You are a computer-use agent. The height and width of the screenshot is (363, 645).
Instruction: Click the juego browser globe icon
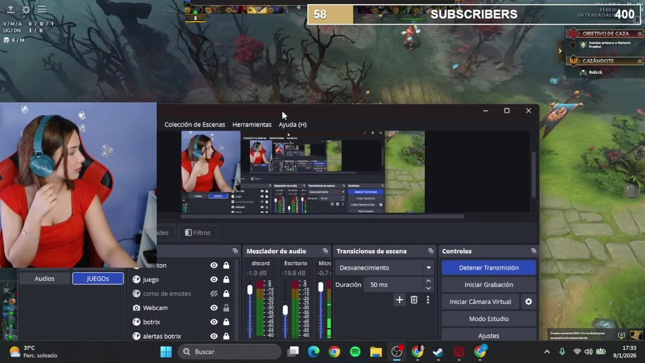coord(137,279)
